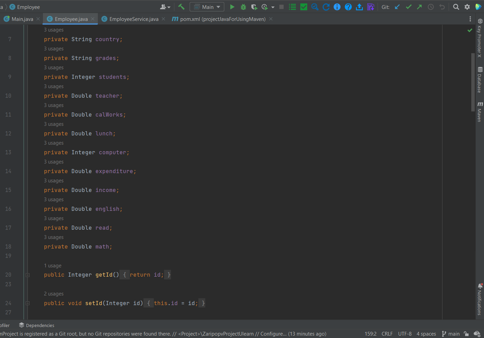The image size is (484, 338).
Task: Start debugging using the bug icon
Action: 243,7
